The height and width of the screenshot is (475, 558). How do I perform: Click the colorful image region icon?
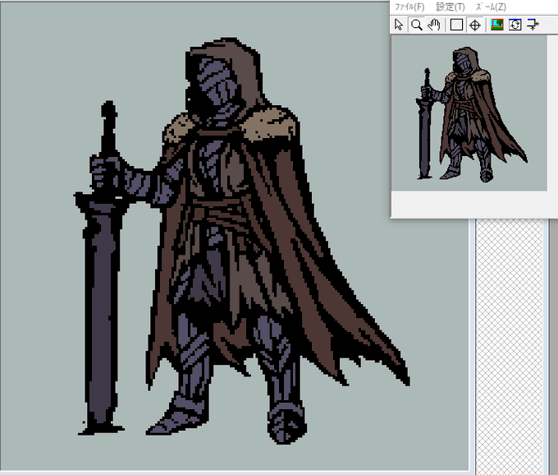[x=496, y=25]
